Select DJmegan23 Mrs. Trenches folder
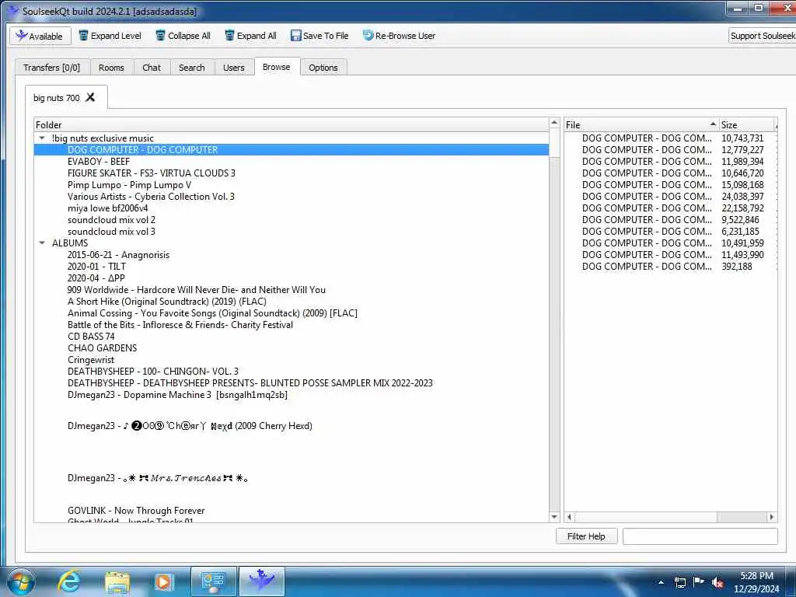 pyautogui.click(x=157, y=478)
